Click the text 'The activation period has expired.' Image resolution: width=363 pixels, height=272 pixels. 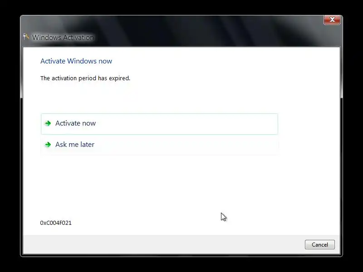click(x=85, y=78)
